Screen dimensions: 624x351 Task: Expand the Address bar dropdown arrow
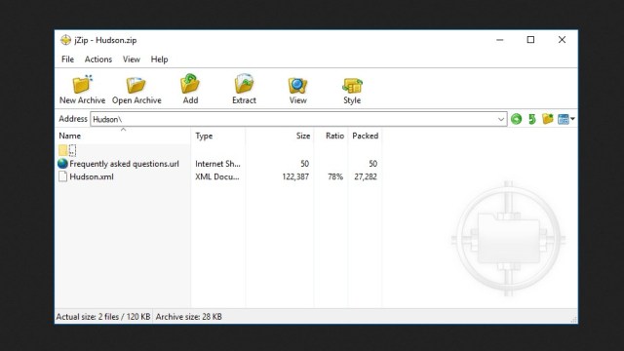[x=500, y=119]
